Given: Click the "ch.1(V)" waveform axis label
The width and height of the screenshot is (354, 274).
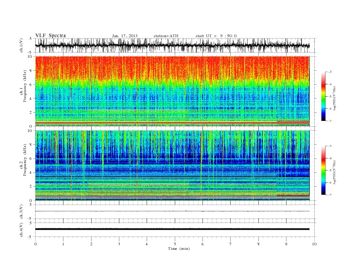Looking at the screenshot, I should [x=21, y=45].
